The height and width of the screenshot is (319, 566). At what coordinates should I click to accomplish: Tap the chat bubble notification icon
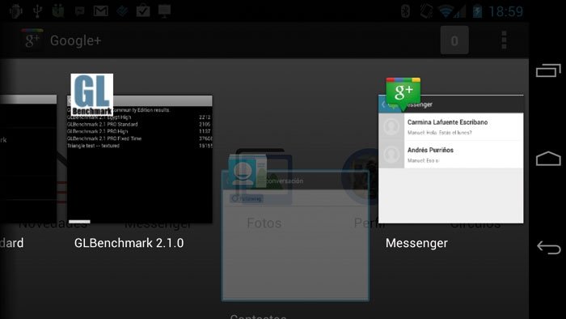80,11
